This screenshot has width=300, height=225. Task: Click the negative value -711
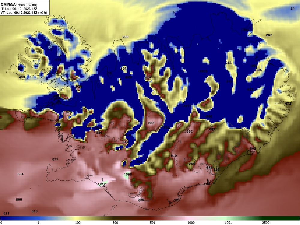(x=229, y=82)
